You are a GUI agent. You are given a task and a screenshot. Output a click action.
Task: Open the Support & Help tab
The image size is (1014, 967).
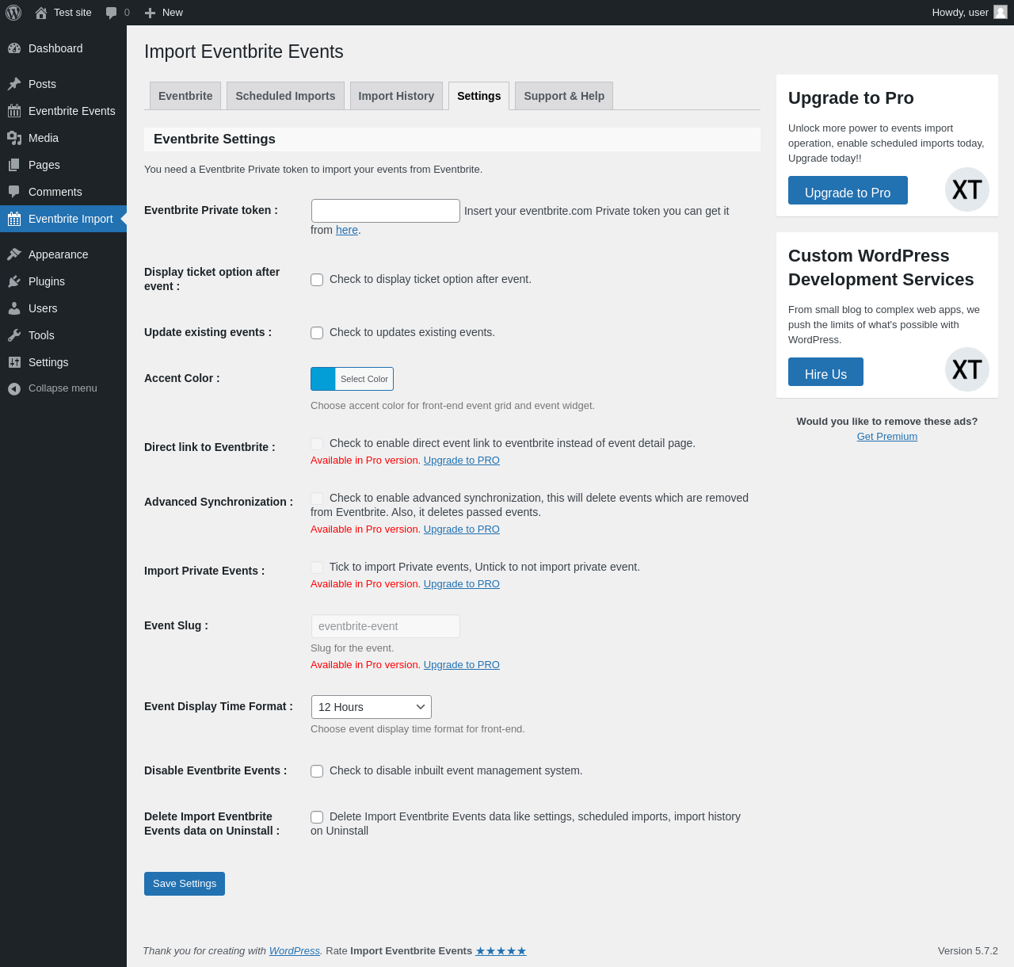[x=564, y=96]
